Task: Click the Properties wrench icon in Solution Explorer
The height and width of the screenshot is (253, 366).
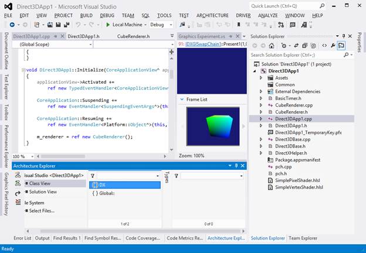Action: pos(333,46)
